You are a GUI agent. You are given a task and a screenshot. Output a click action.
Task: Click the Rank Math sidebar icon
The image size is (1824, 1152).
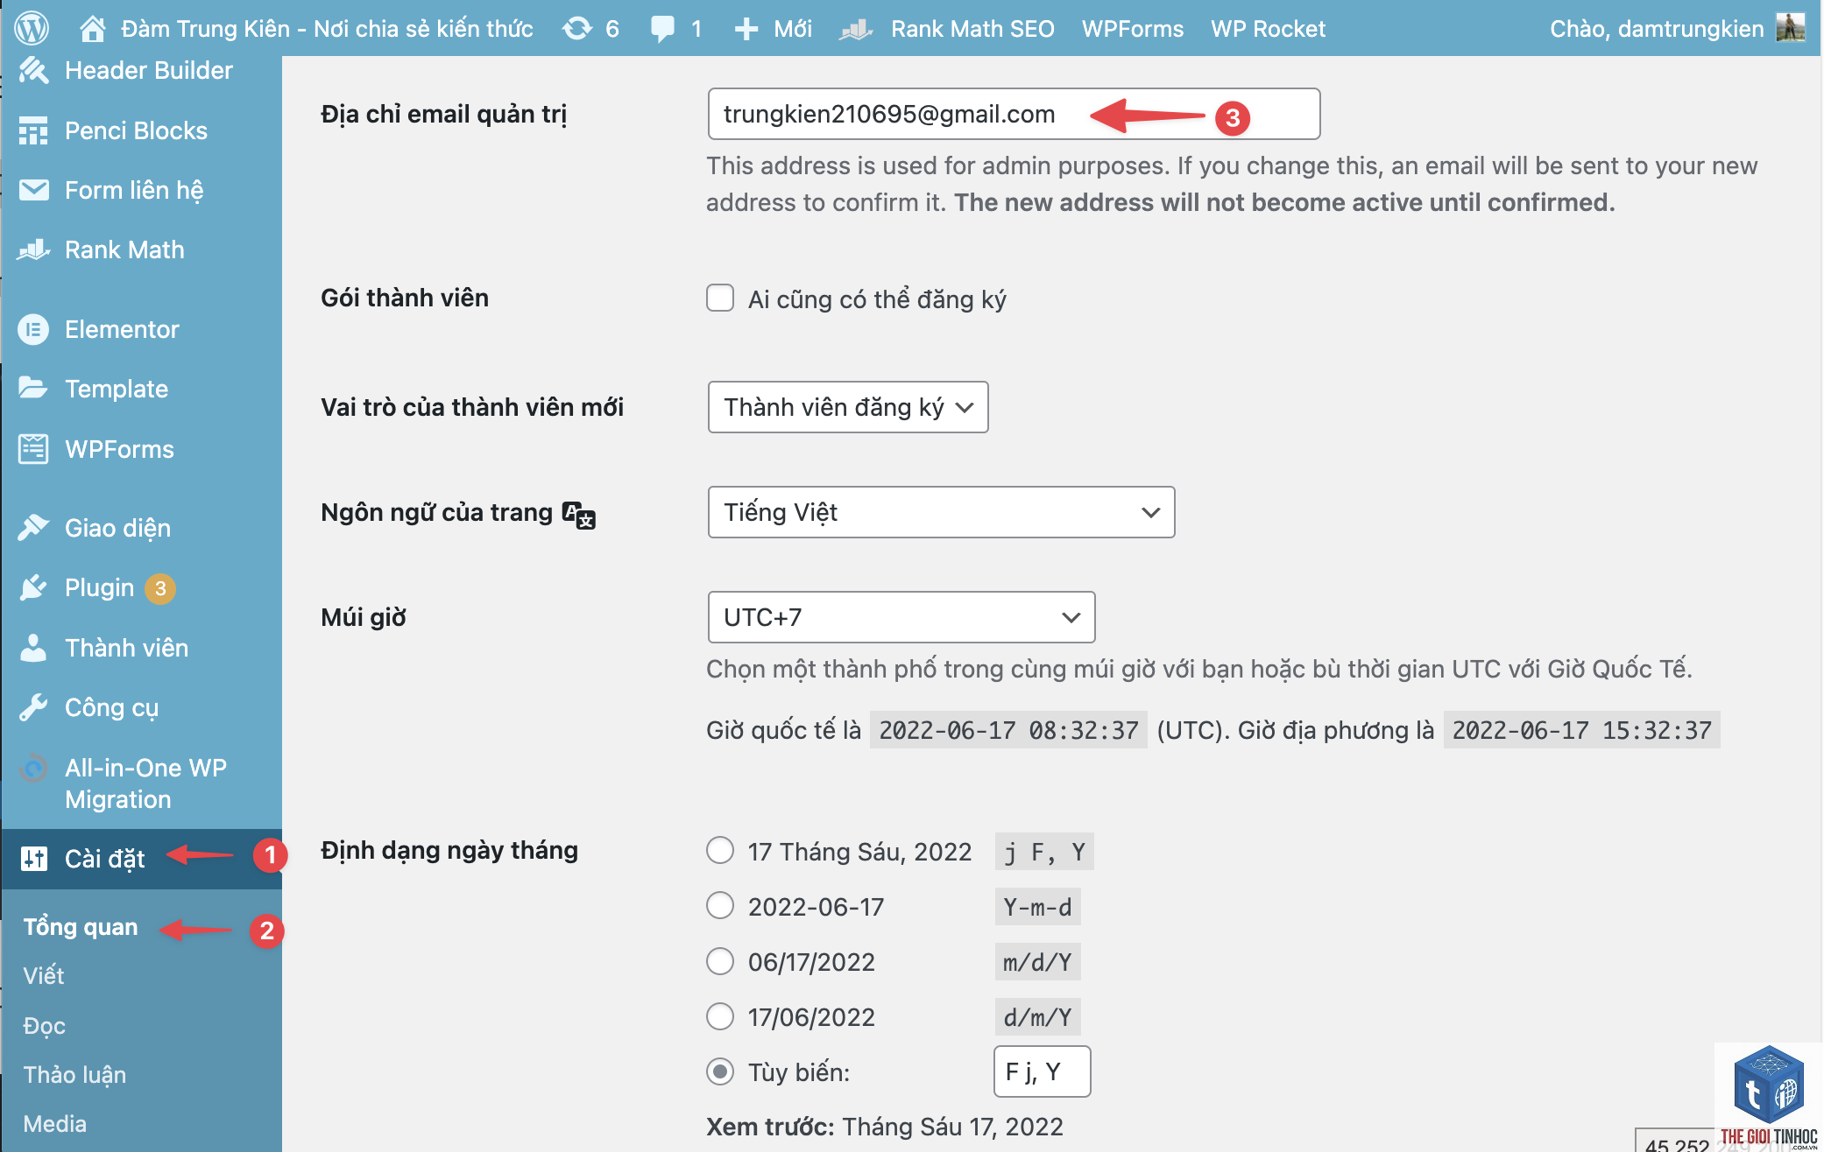click(33, 249)
